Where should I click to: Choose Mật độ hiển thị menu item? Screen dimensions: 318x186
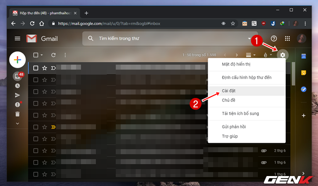247,64
